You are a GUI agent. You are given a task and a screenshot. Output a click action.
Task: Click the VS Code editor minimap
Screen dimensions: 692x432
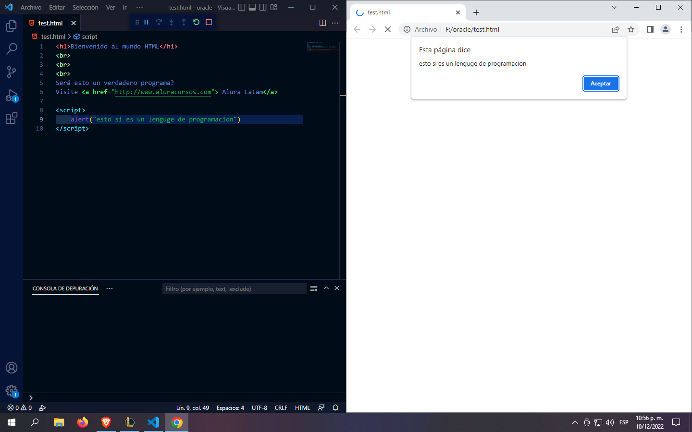tap(323, 46)
